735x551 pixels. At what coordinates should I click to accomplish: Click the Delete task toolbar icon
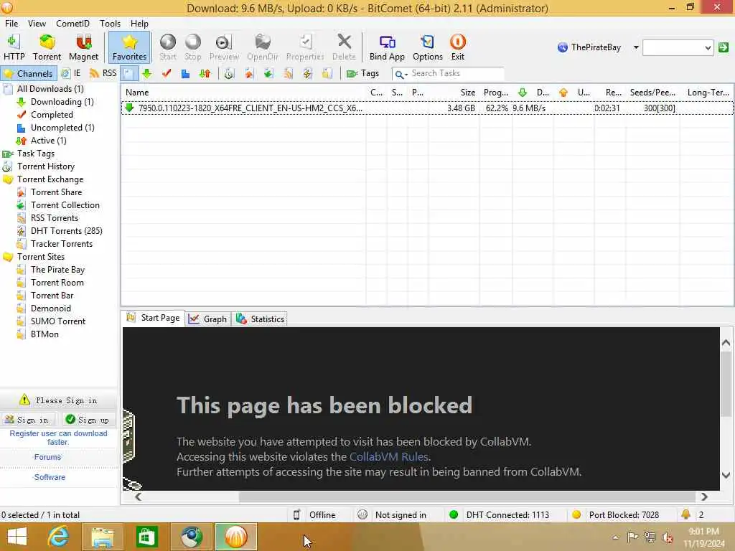[344, 47]
